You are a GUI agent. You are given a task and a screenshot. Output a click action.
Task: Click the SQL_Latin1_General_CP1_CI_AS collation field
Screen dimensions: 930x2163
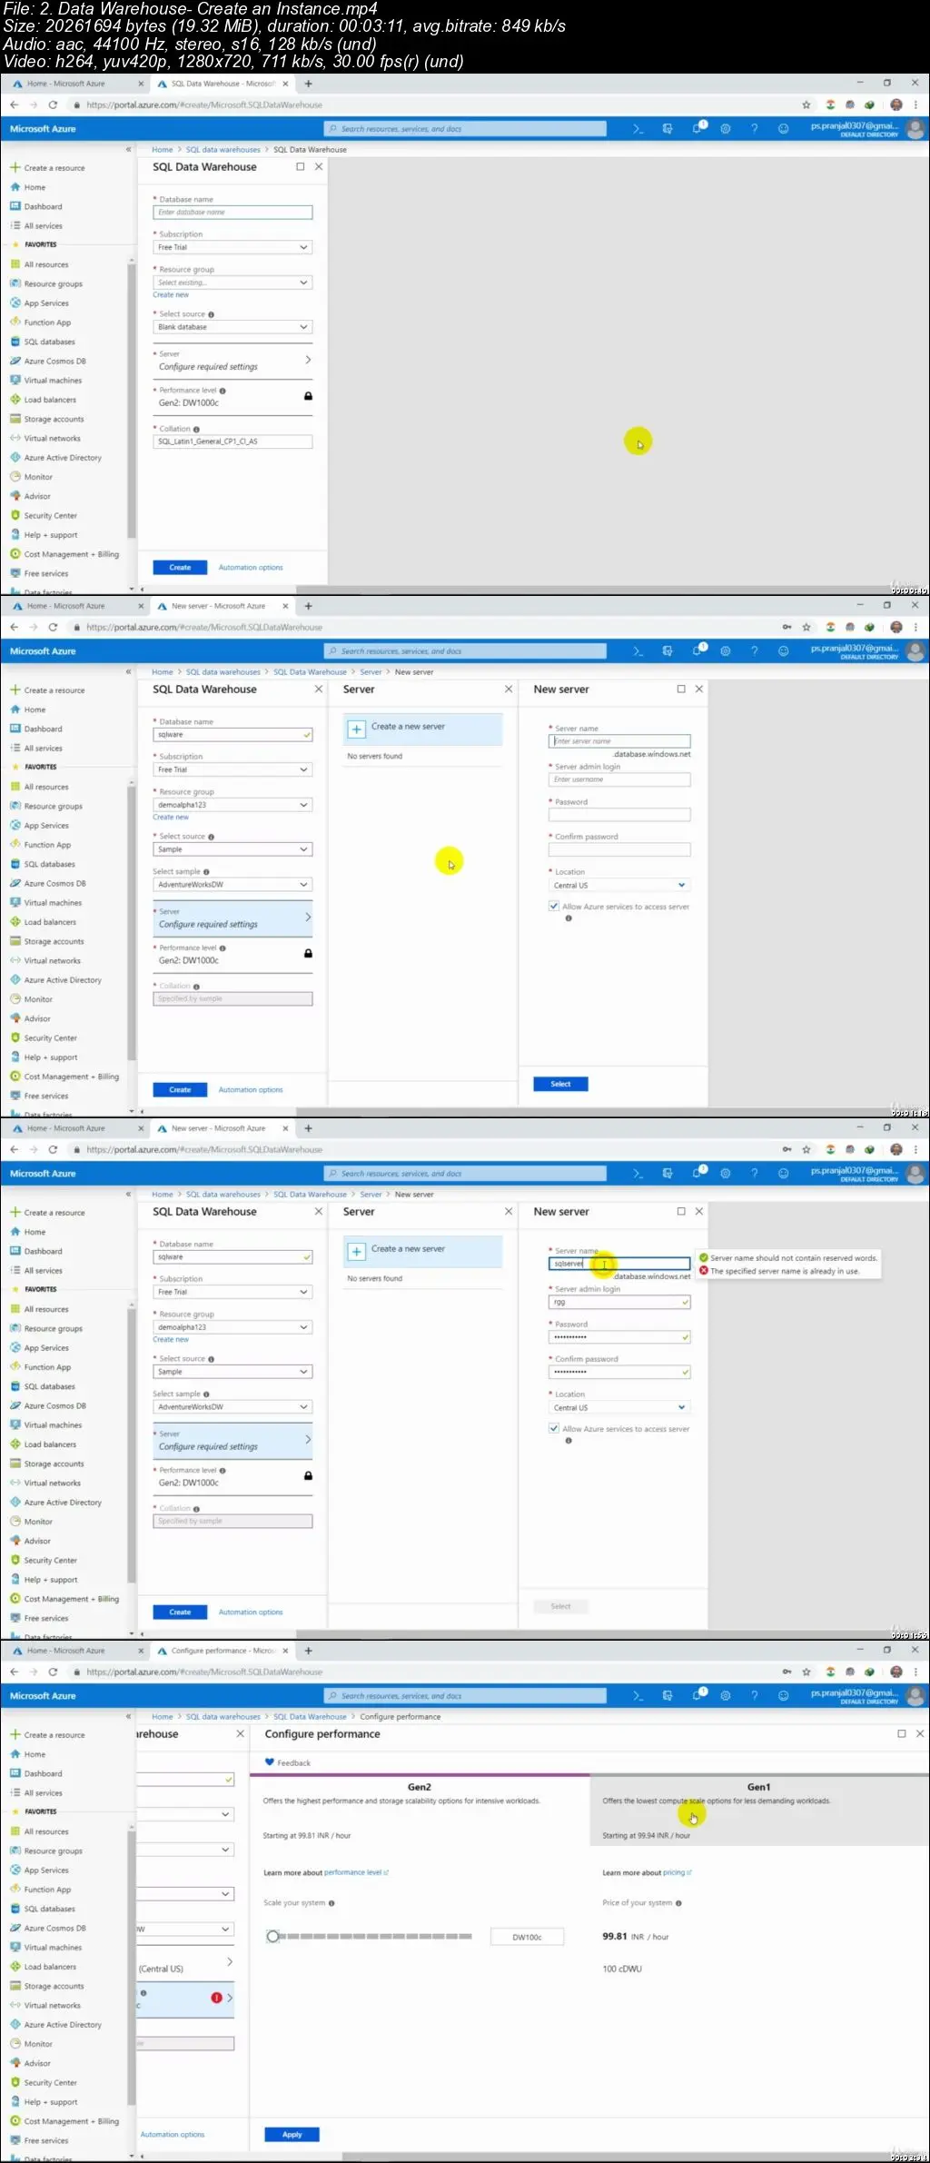coord(232,442)
